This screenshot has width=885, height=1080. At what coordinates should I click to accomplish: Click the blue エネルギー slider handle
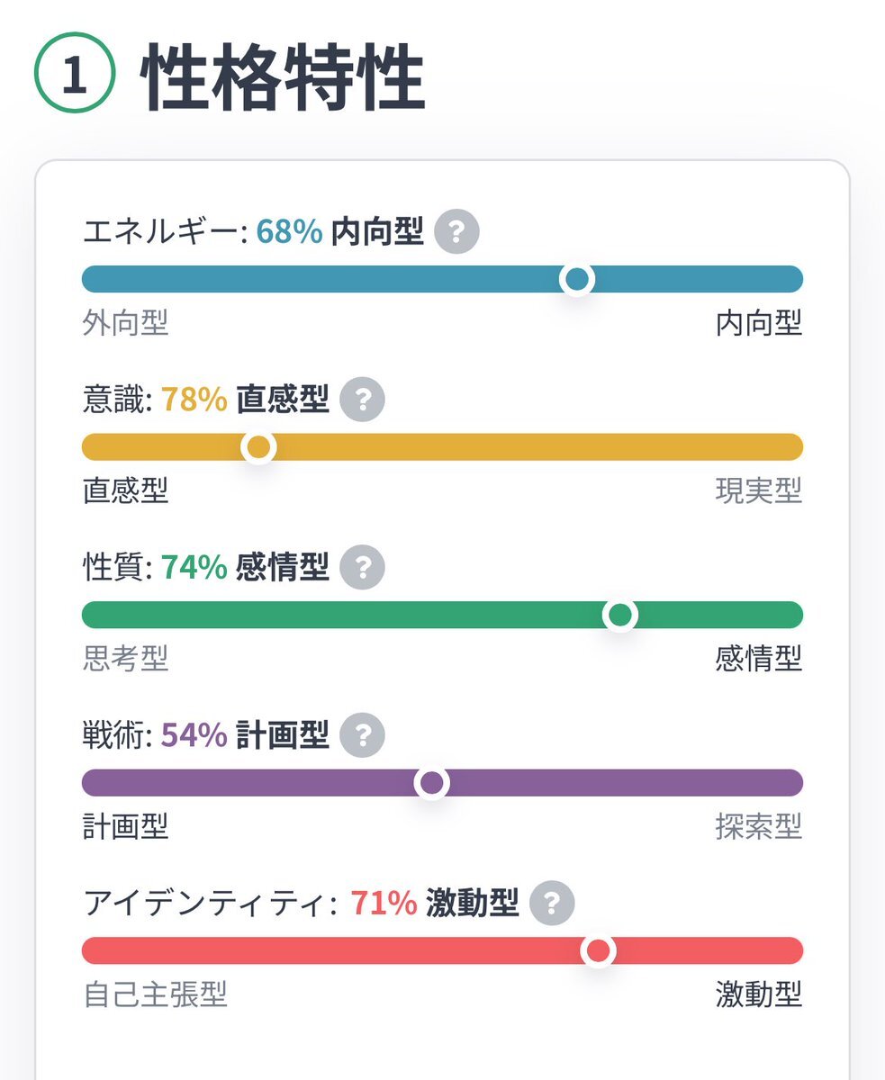[576, 279]
